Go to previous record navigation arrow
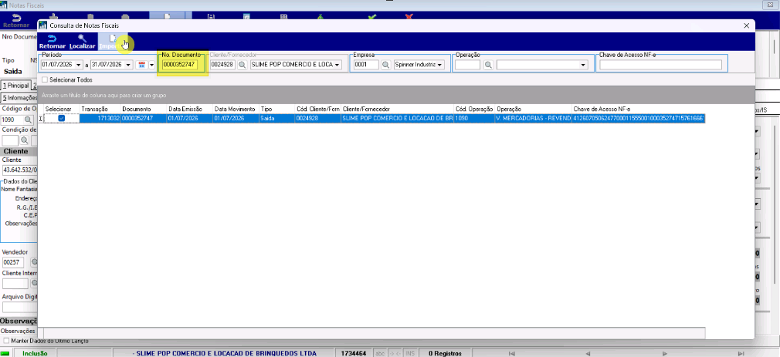The width and height of the screenshot is (780, 357). coord(588,353)
